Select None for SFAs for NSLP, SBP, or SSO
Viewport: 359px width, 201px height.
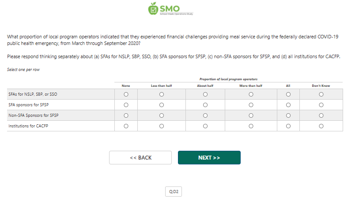pos(126,94)
